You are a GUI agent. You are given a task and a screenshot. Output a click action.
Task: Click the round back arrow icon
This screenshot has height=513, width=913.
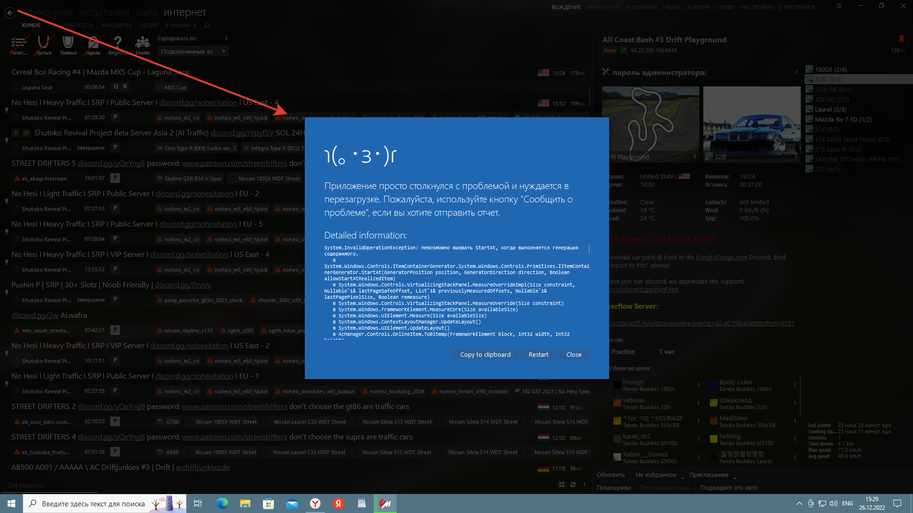click(x=10, y=13)
